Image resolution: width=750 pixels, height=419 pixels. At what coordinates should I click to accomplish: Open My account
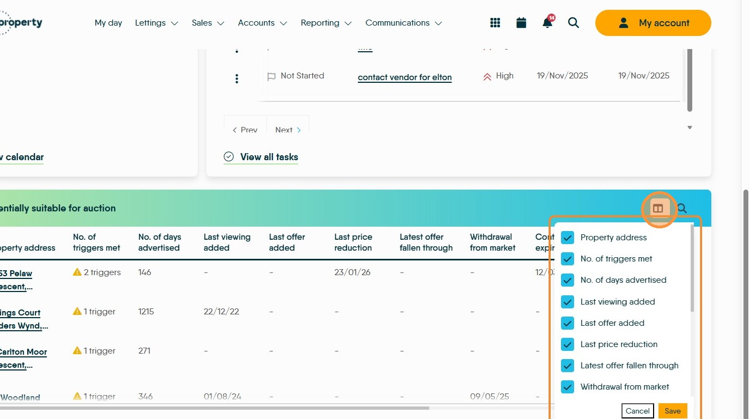pos(653,23)
